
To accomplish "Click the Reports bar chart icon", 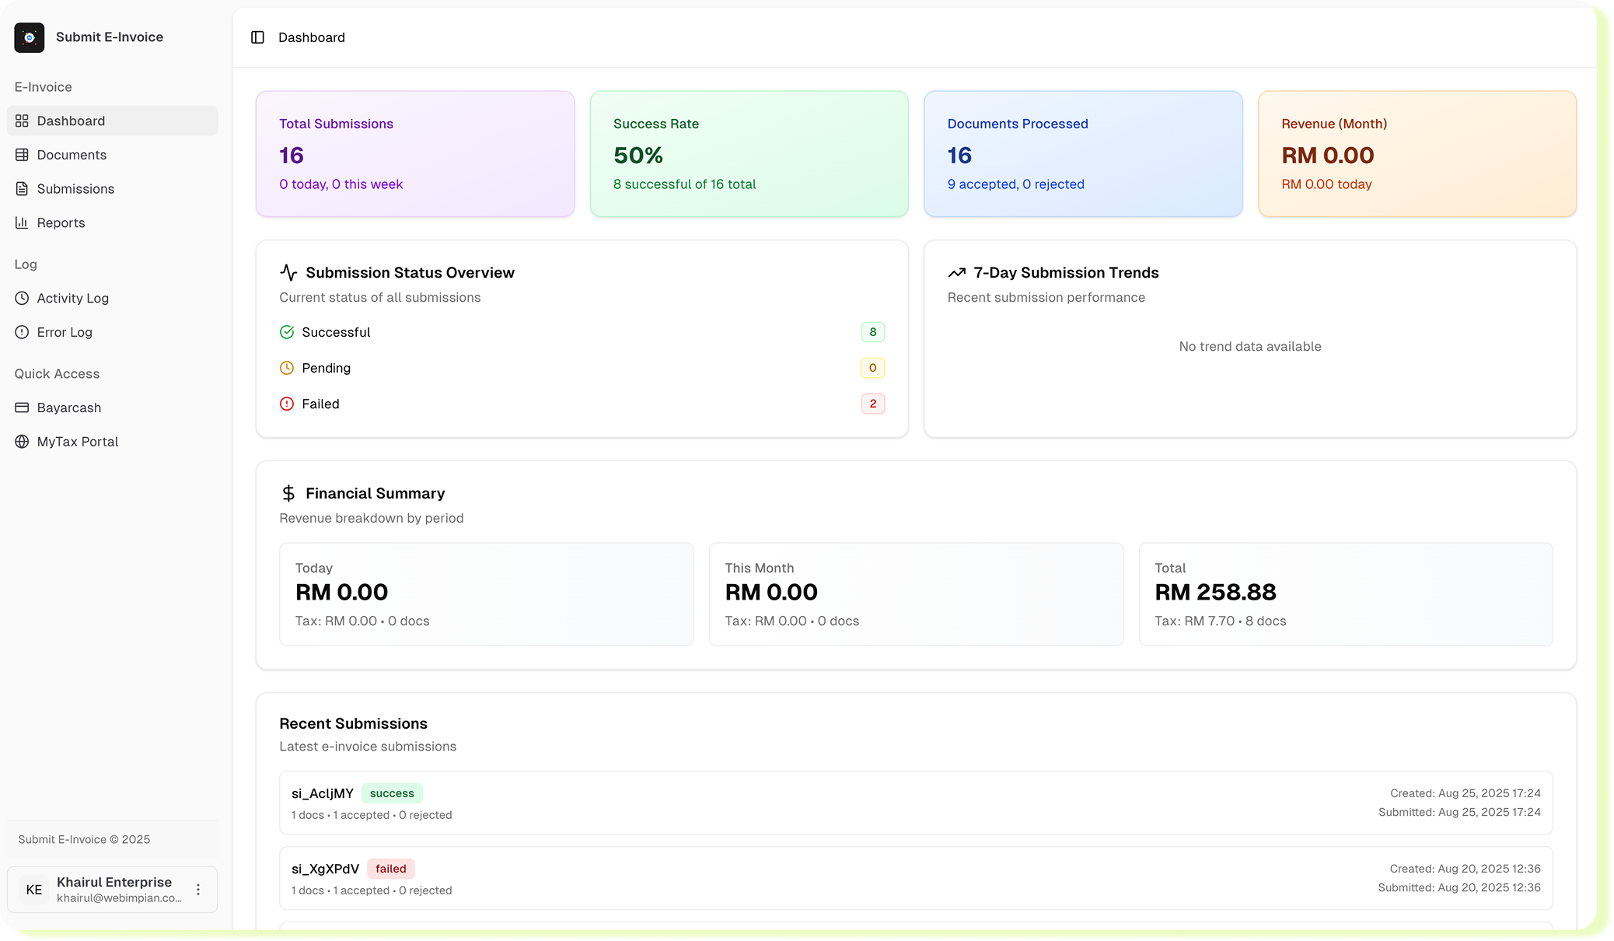I will point(22,222).
